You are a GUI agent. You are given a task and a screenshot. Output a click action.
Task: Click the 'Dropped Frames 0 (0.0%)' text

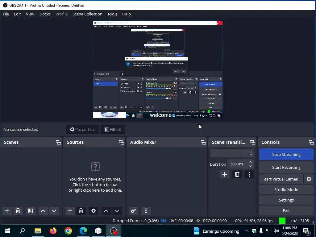(x=136, y=221)
